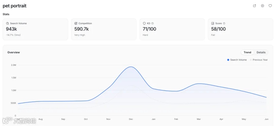Favorite keyword with heart icon

click(270, 6)
